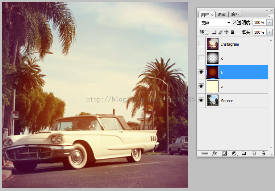Click the create new layer icon
The width and height of the screenshot is (275, 191).
tap(254, 153)
